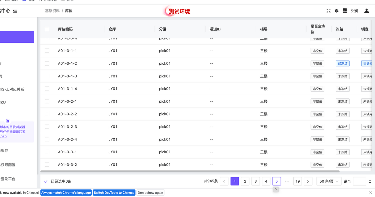Open the 50 条/页 page size dropdown
Image resolution: width=375 pixels, height=197 pixels.
coord(329,181)
